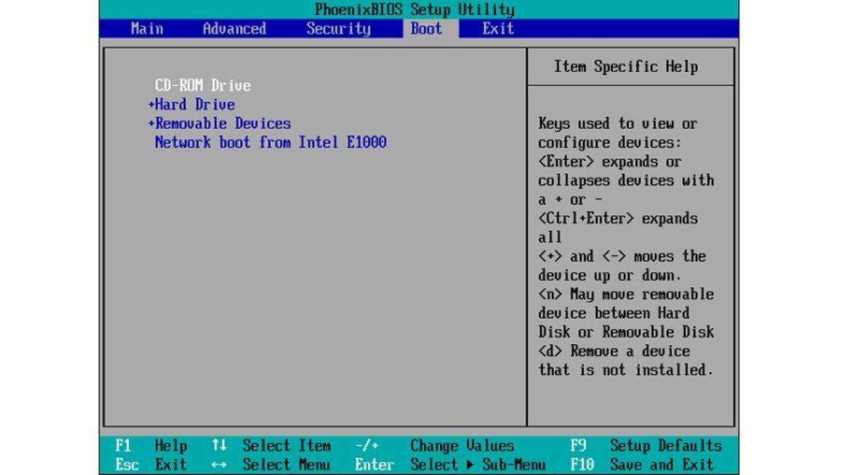The width and height of the screenshot is (845, 475).
Task: Select Network boot from Intel E1000
Action: coord(270,142)
